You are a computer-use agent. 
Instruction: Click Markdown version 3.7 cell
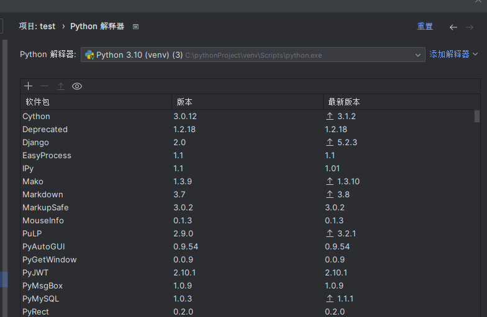[179, 195]
